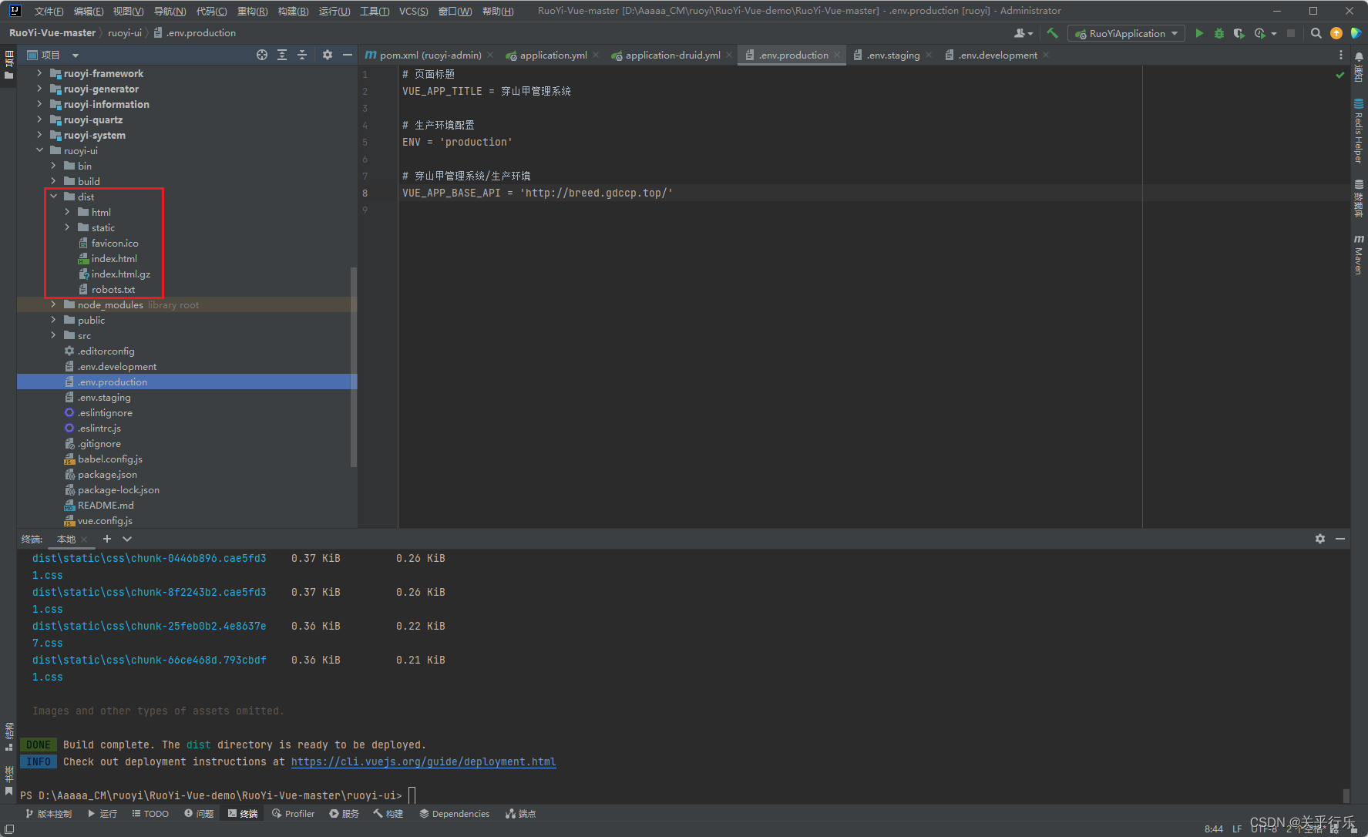Viewport: 1368px width, 837px height.
Task: Click RuoYi-Vue-master breadcrumb
Action: click(52, 32)
